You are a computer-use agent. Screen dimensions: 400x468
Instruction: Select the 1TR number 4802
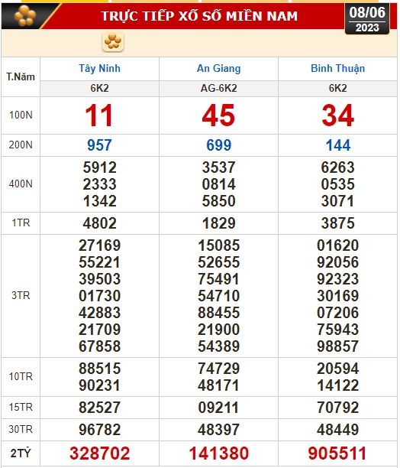[99, 223]
